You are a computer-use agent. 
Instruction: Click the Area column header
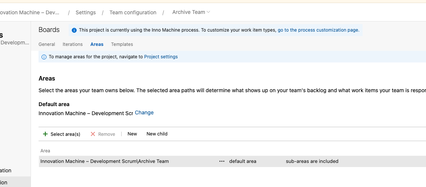(45, 151)
